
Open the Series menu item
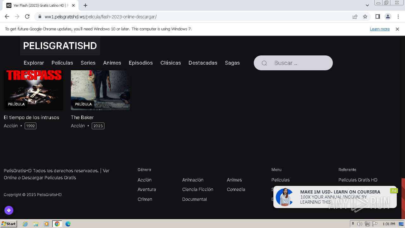click(x=88, y=63)
